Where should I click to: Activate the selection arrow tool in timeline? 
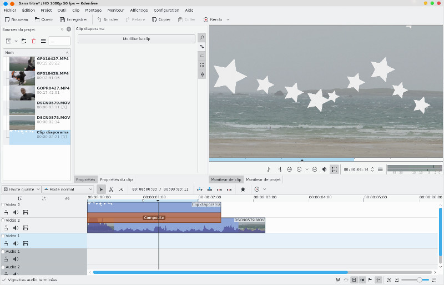click(101, 189)
